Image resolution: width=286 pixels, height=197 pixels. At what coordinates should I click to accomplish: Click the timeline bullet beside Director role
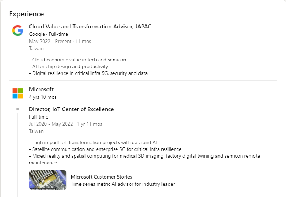tap(18, 109)
